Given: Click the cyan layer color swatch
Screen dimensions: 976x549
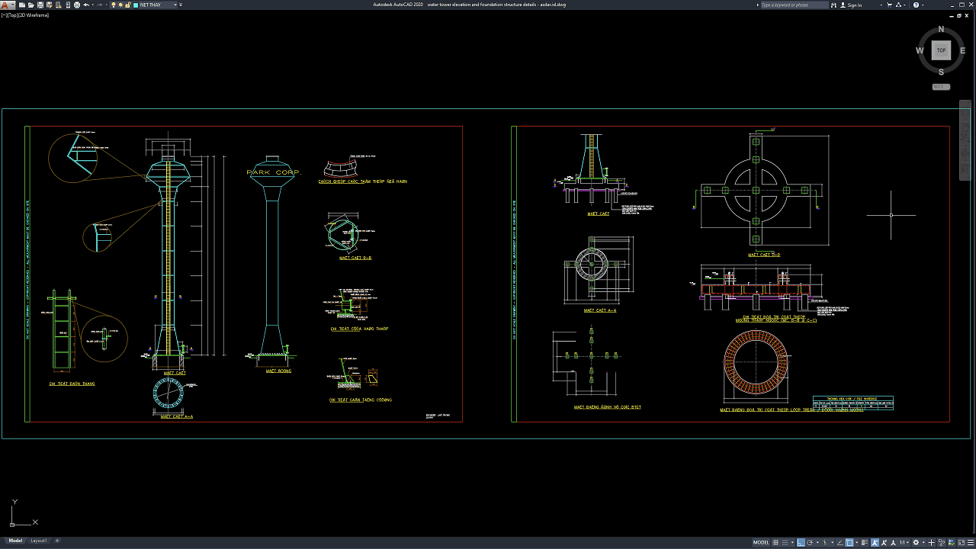Looking at the screenshot, I should click(x=136, y=5).
